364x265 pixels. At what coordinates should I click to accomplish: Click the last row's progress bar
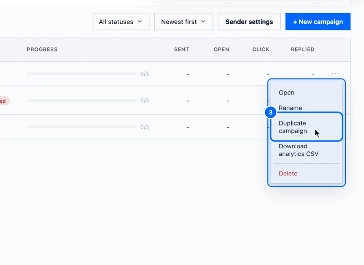click(81, 127)
